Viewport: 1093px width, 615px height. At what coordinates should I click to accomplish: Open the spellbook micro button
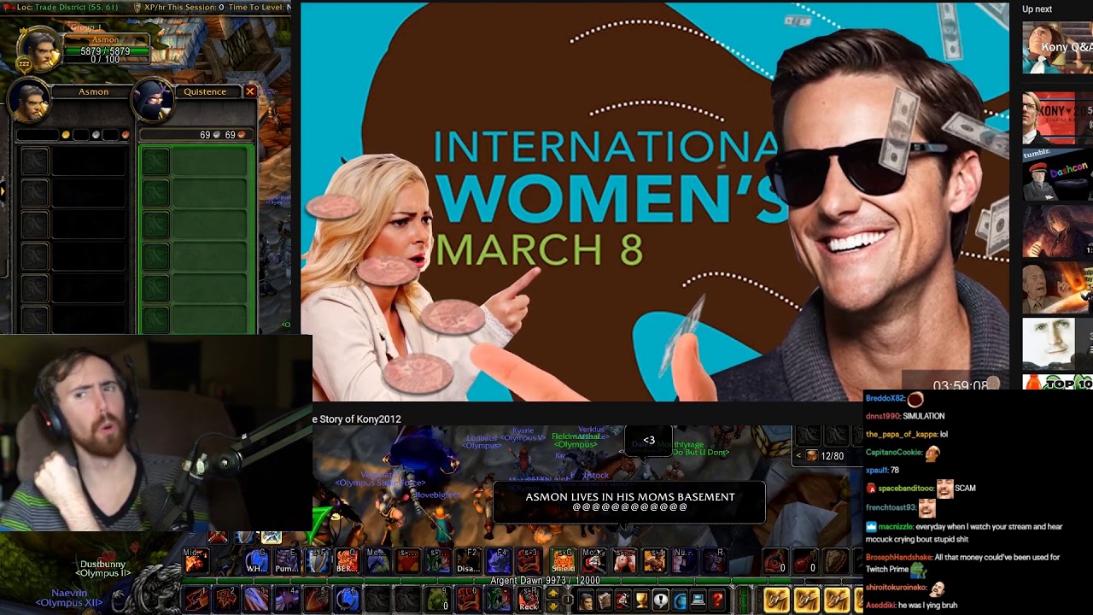(605, 600)
